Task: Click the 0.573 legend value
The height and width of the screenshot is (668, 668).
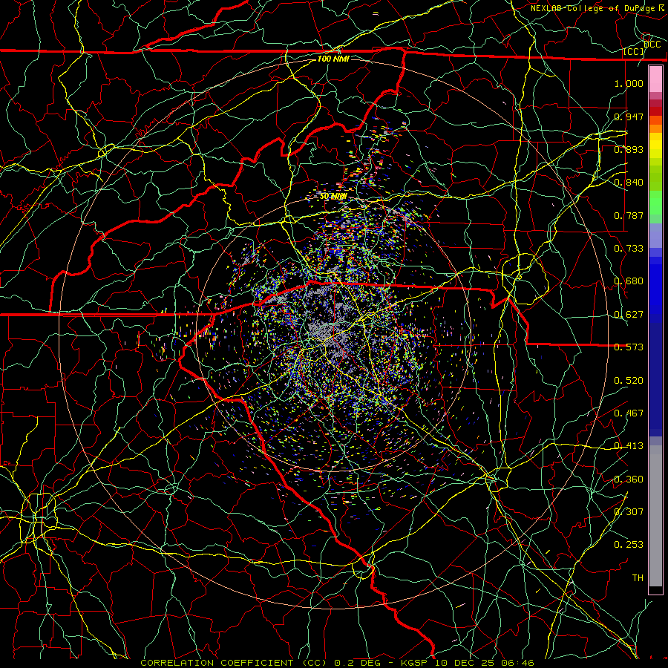Action: pos(629,347)
